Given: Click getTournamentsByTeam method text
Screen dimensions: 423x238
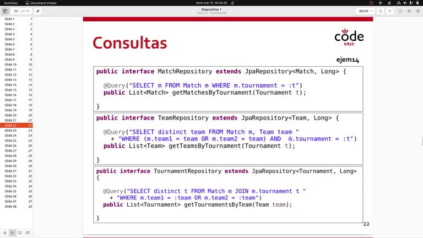Looking at the screenshot, I should coord(218,204).
